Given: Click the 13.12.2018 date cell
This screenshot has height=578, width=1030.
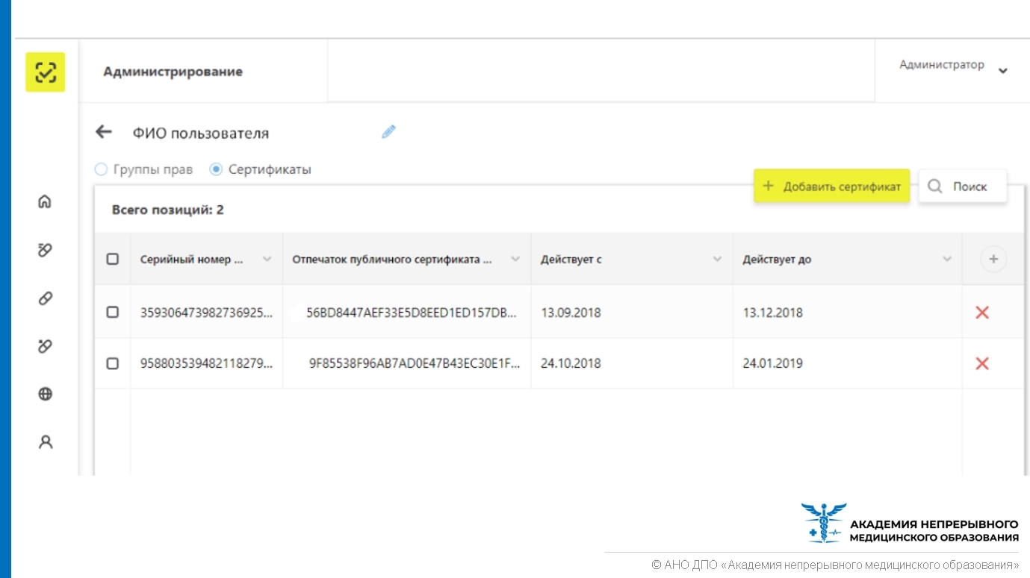Looking at the screenshot, I should tap(772, 312).
